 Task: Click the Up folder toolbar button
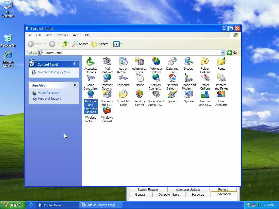(65, 44)
